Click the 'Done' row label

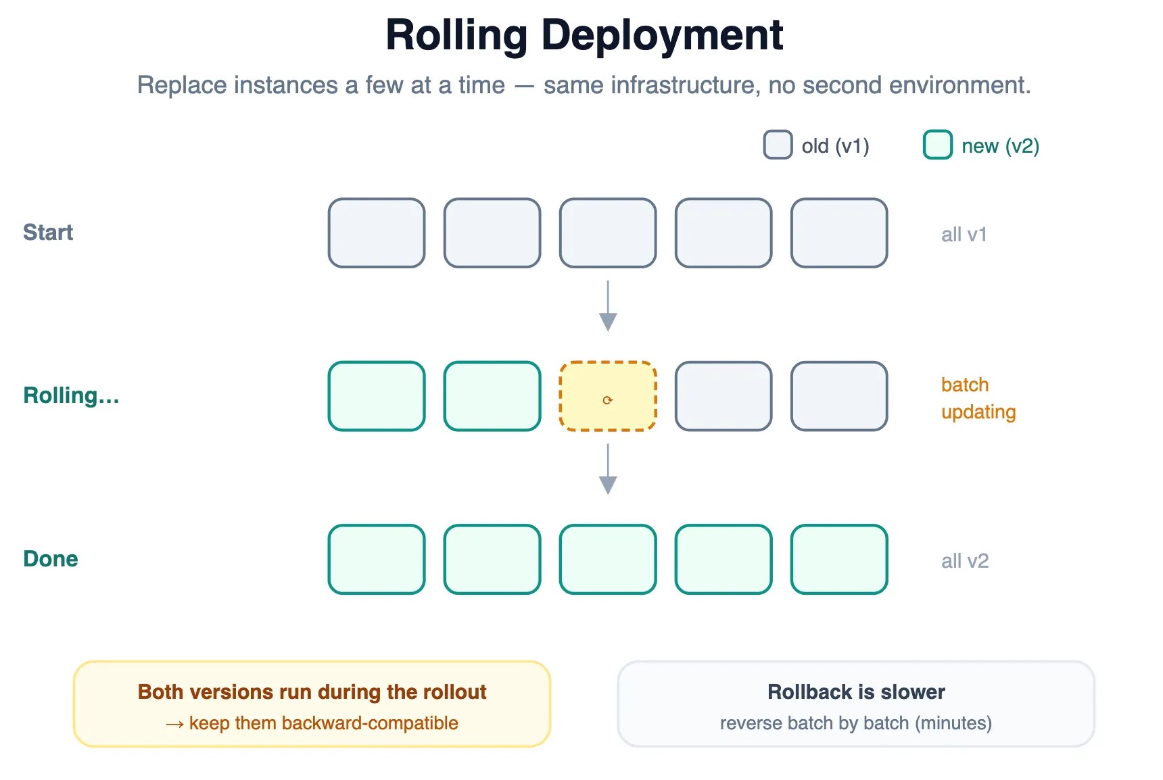pos(51,559)
